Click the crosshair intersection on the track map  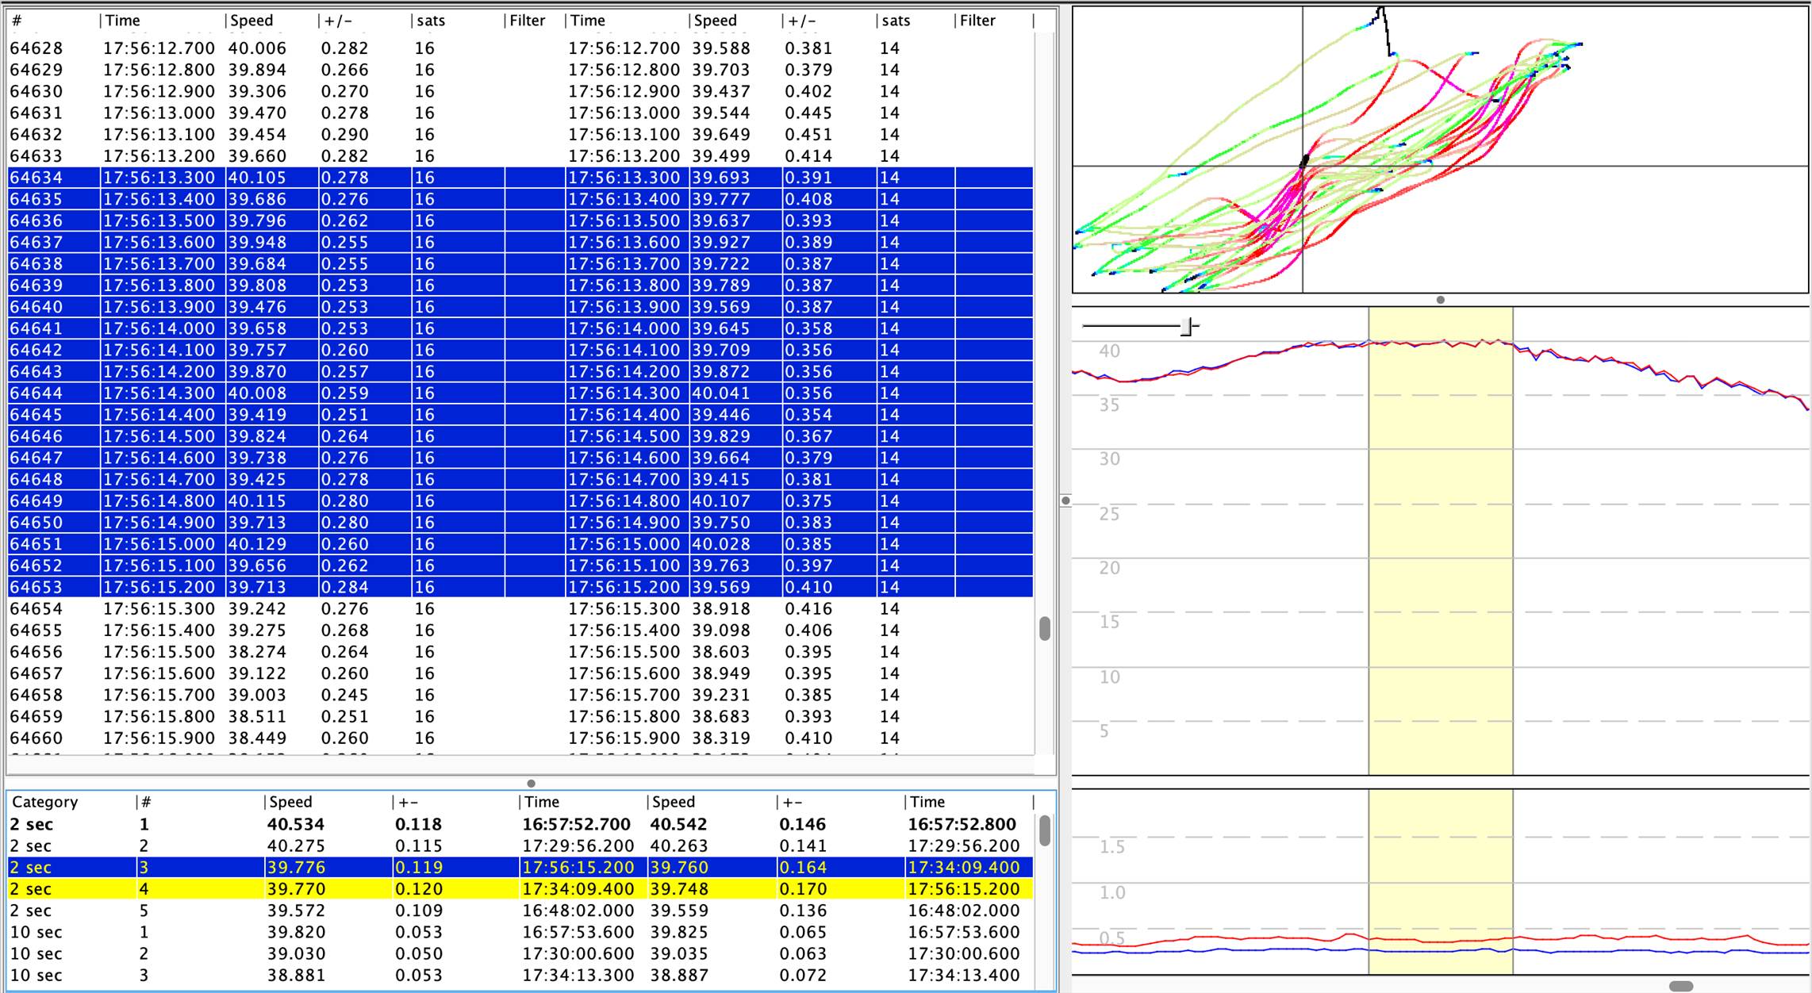pos(1303,166)
